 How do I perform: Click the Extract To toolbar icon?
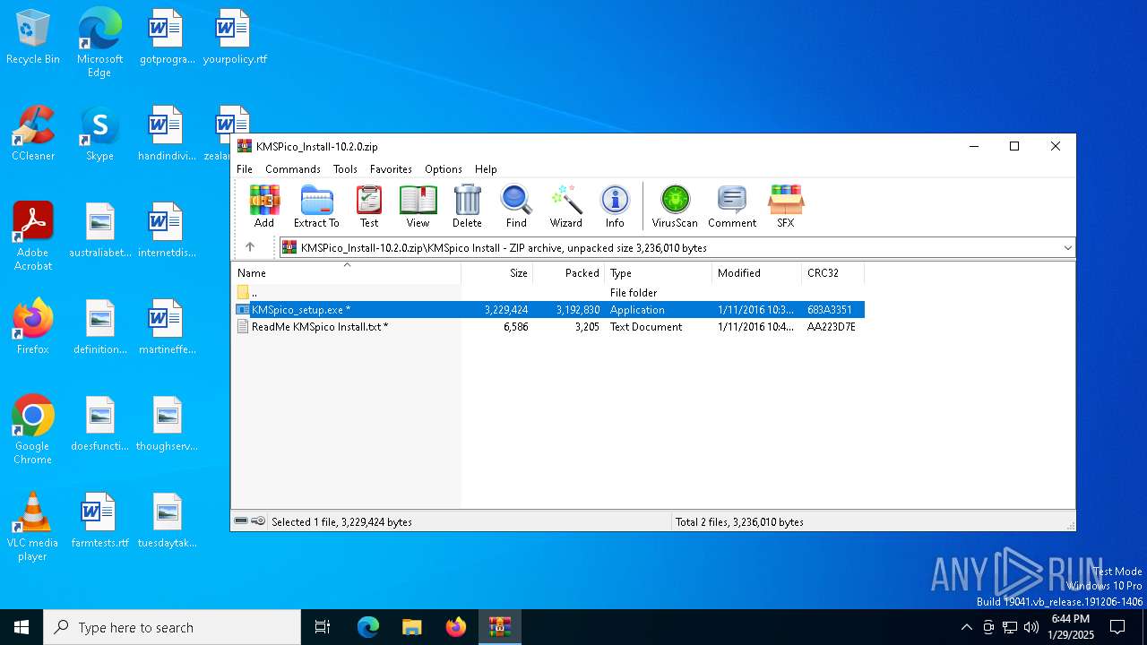316,207
